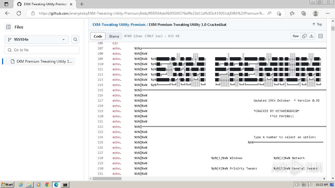
Task: Open the Raw file view
Action: click(x=296, y=36)
